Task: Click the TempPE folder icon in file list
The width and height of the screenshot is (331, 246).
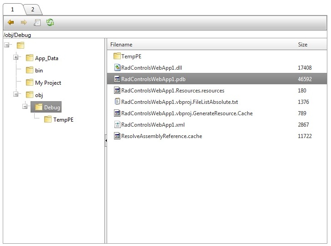Action: (x=117, y=56)
